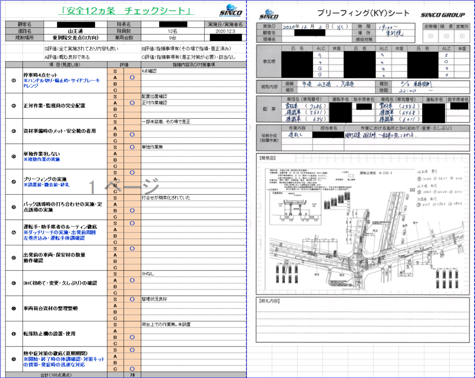Select the 配車 section label
Viewport: 475px width, 378px height.
pyautogui.click(x=269, y=109)
